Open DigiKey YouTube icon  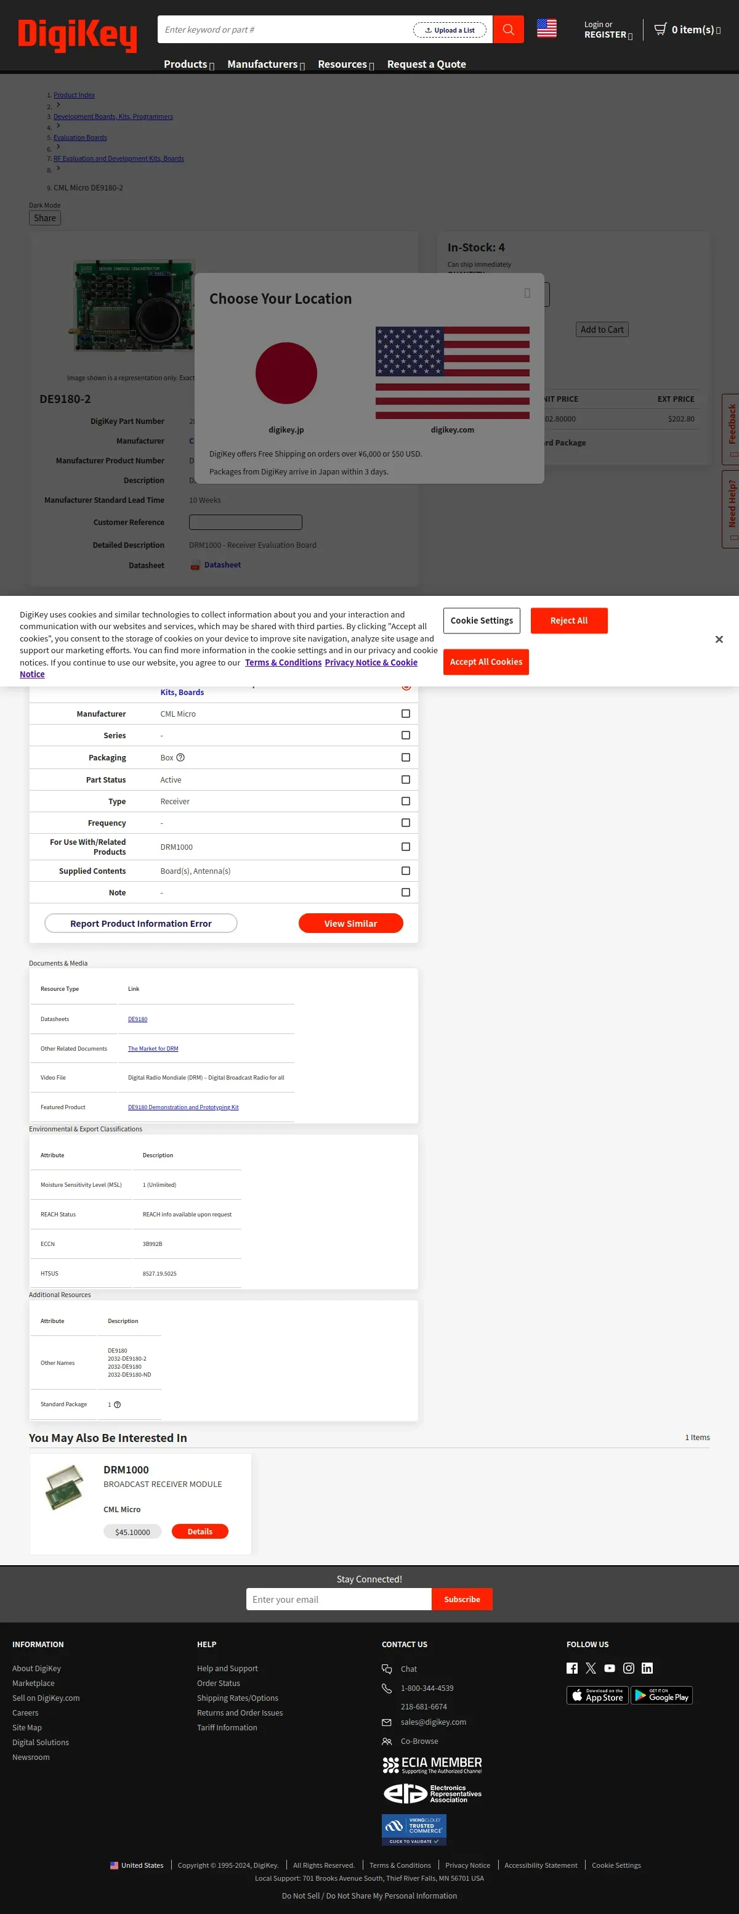pos(610,1668)
